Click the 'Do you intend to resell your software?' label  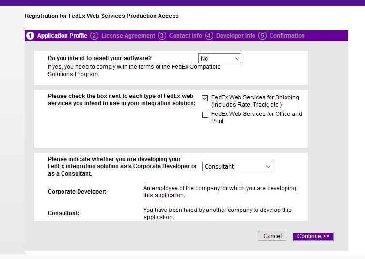[100, 58]
